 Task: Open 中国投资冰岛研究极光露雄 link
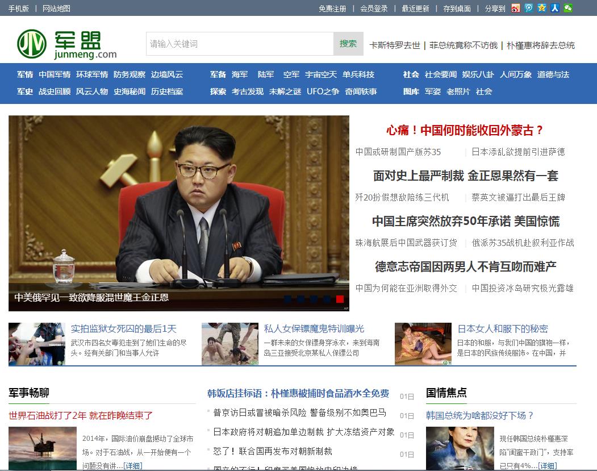point(523,288)
